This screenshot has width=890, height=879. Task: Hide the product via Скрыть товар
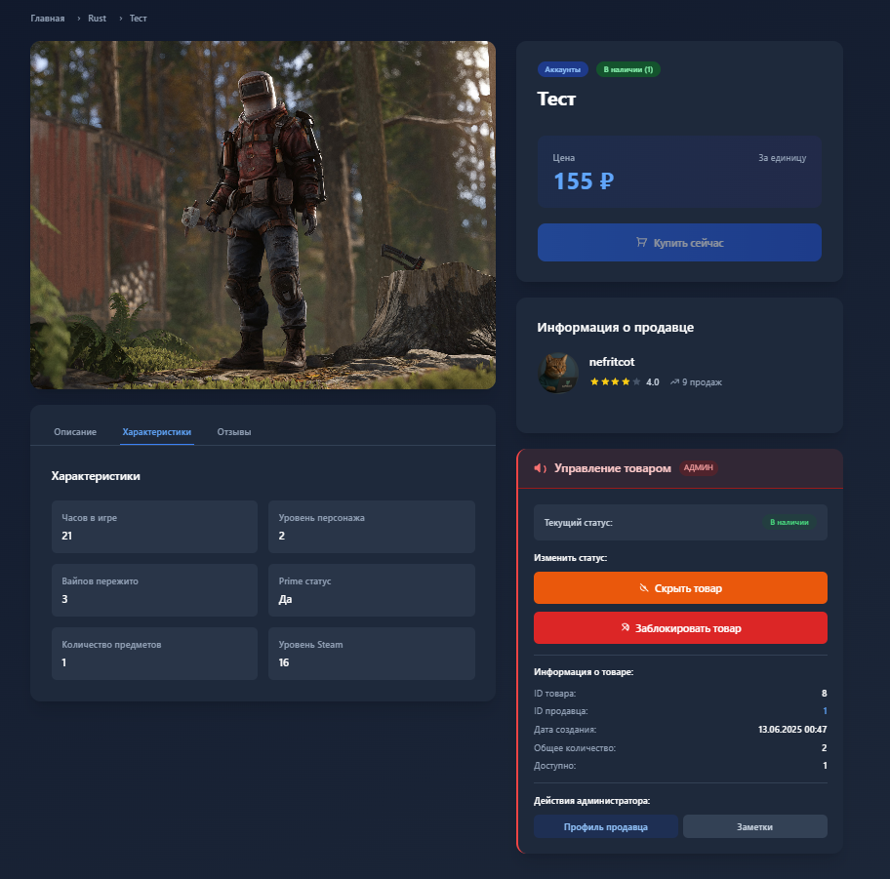click(680, 588)
